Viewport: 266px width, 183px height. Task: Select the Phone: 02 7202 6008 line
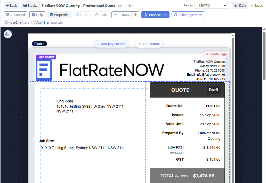point(210,71)
